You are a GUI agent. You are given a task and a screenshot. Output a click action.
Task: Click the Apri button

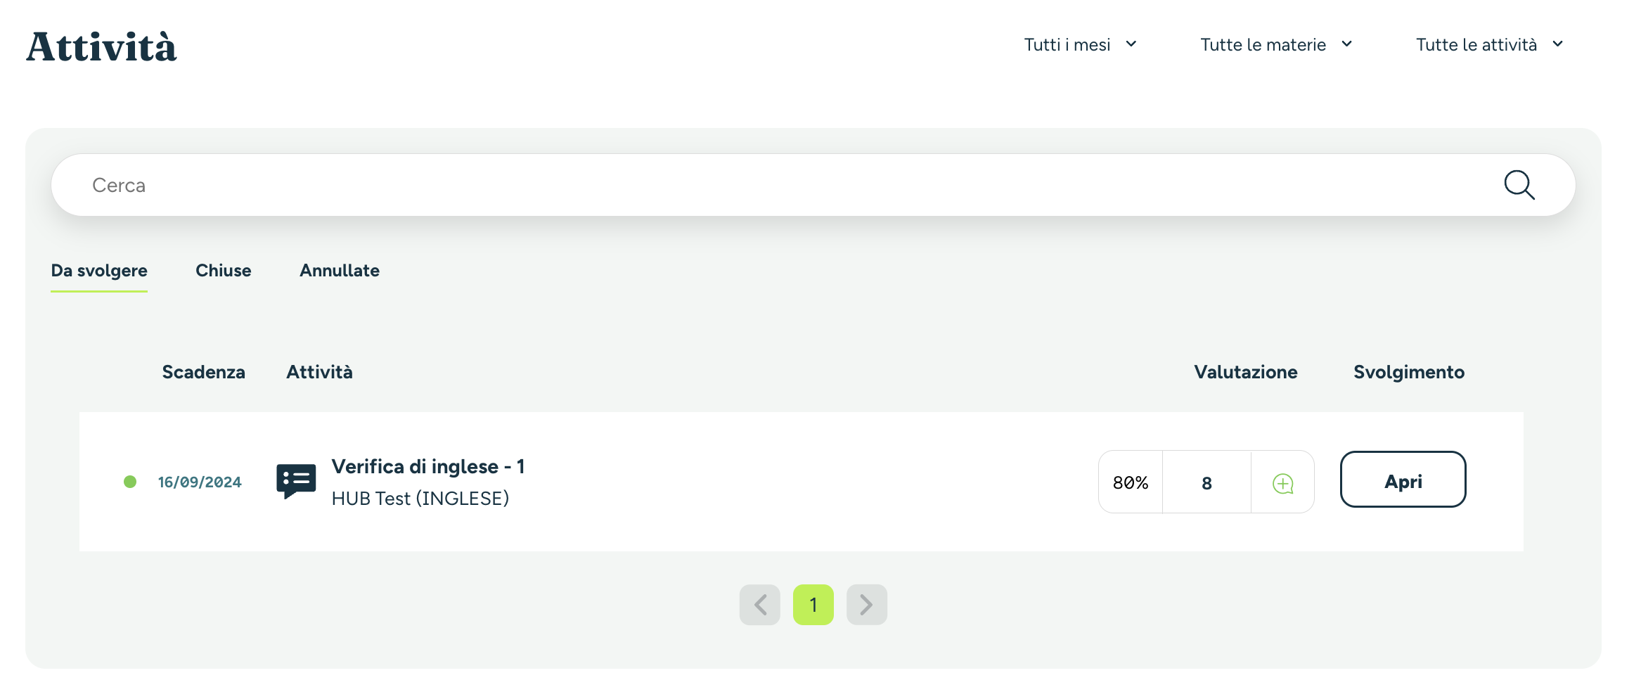[1403, 480]
